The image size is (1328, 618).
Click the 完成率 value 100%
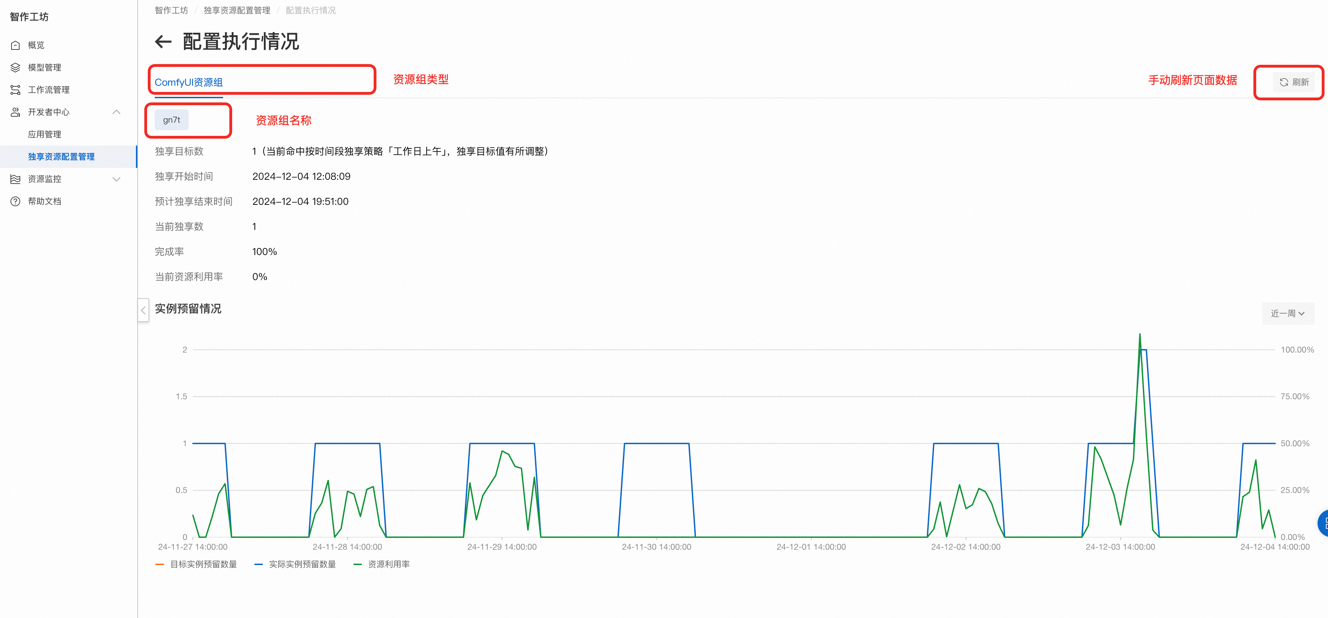tap(265, 252)
